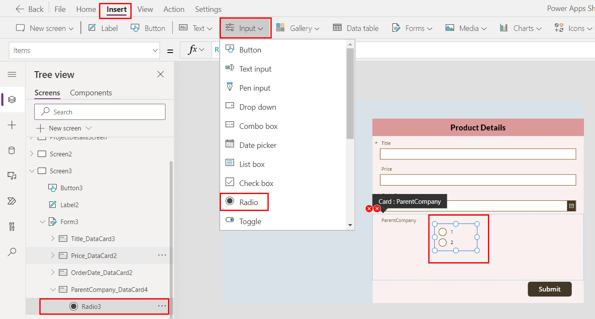The image size is (595, 319).
Task: Select the Tree view icon in left rail
Action: (12, 100)
